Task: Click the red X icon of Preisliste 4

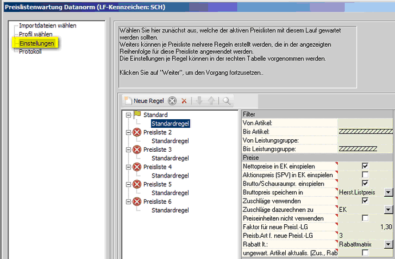Action: (x=137, y=167)
